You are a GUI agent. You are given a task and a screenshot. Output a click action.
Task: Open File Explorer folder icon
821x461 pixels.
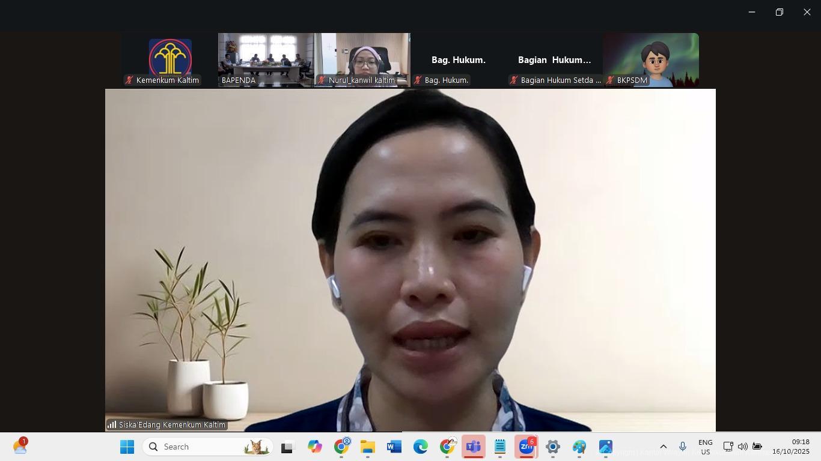tap(367, 447)
